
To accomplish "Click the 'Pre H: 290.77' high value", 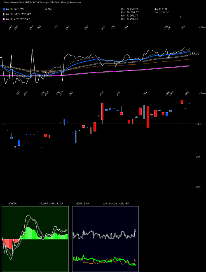I will pos(129,12).
